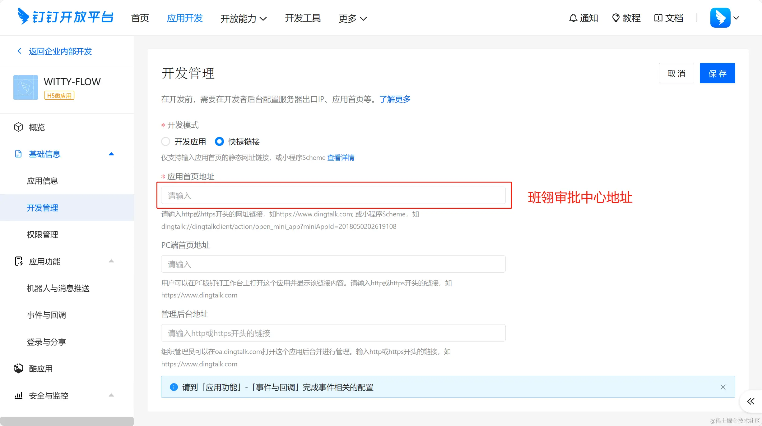Click into the 应用首页地址 input field
This screenshot has width=762, height=426.
[333, 196]
